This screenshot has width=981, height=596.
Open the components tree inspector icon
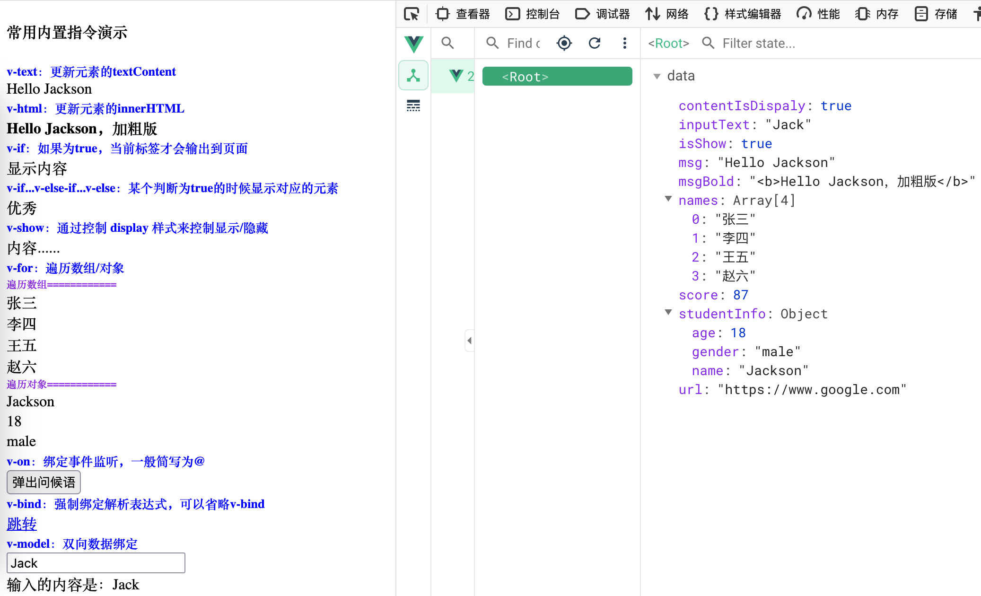click(413, 76)
